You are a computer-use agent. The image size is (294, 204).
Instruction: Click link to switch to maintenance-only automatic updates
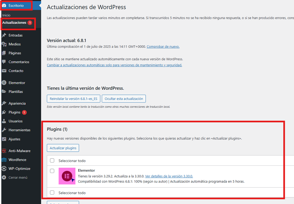(114, 65)
